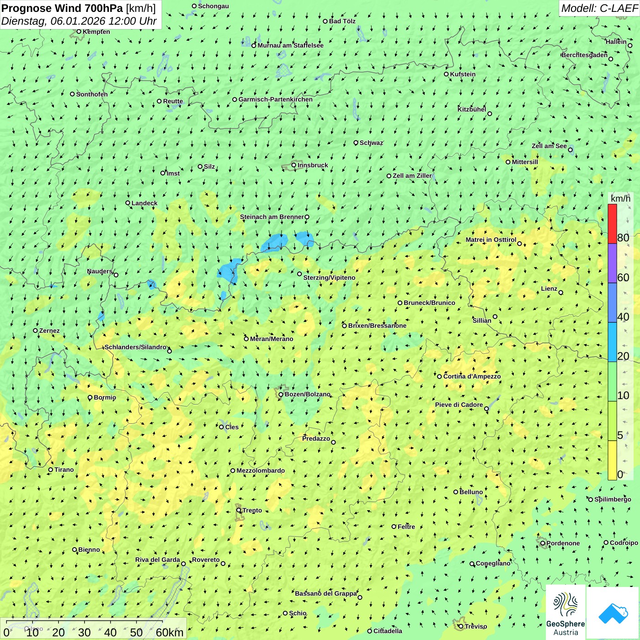Click the Garmisch-Partenkirchen marker
640x640 pixels.
pyautogui.click(x=235, y=99)
